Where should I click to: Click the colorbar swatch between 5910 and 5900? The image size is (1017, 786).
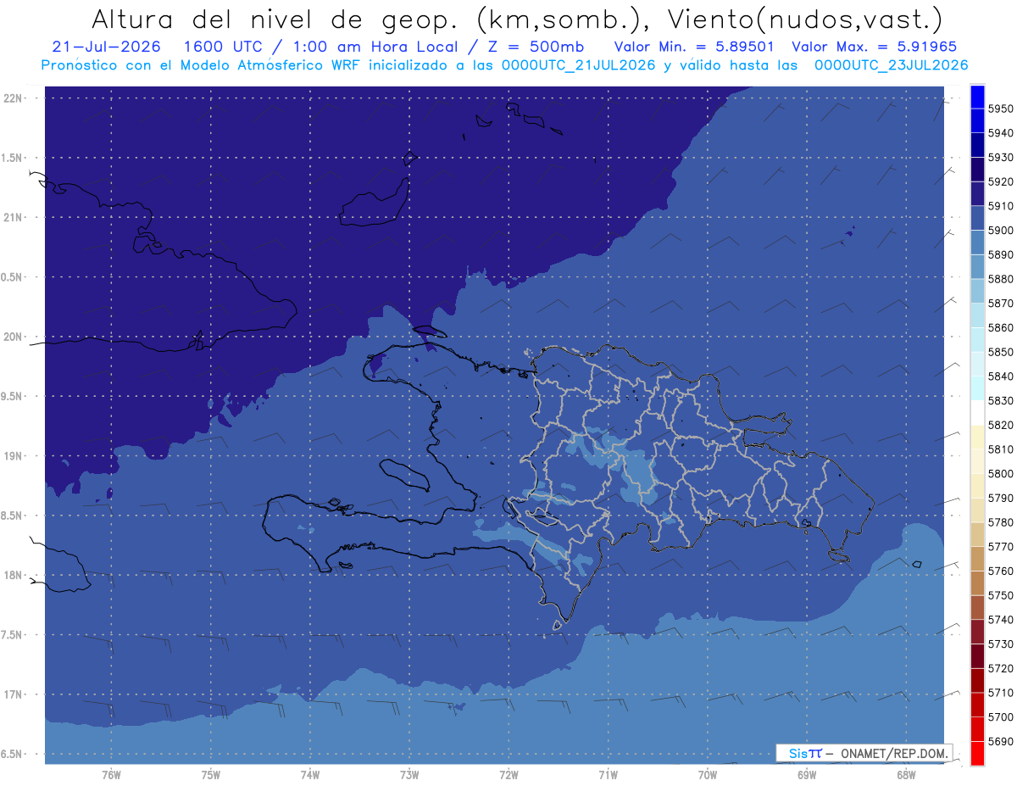click(x=977, y=218)
